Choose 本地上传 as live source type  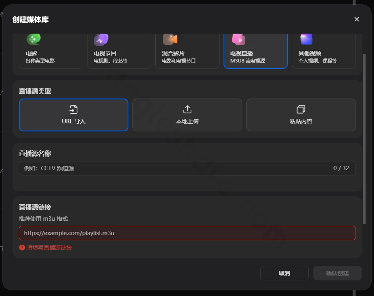pyautogui.click(x=187, y=115)
